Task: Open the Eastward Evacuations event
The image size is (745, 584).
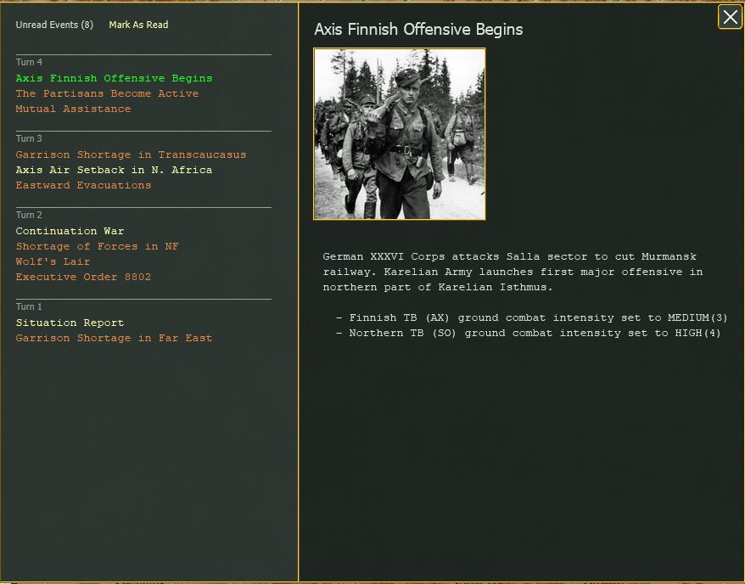Action: (x=84, y=185)
